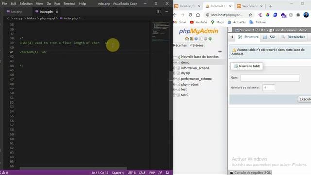The image size is (311, 175).
Task: Open the Rechercher tab
Action: (294, 37)
